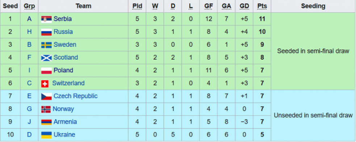The width and height of the screenshot is (356, 142).
Task: Click the Sweden flag icon
Action: (x=47, y=45)
